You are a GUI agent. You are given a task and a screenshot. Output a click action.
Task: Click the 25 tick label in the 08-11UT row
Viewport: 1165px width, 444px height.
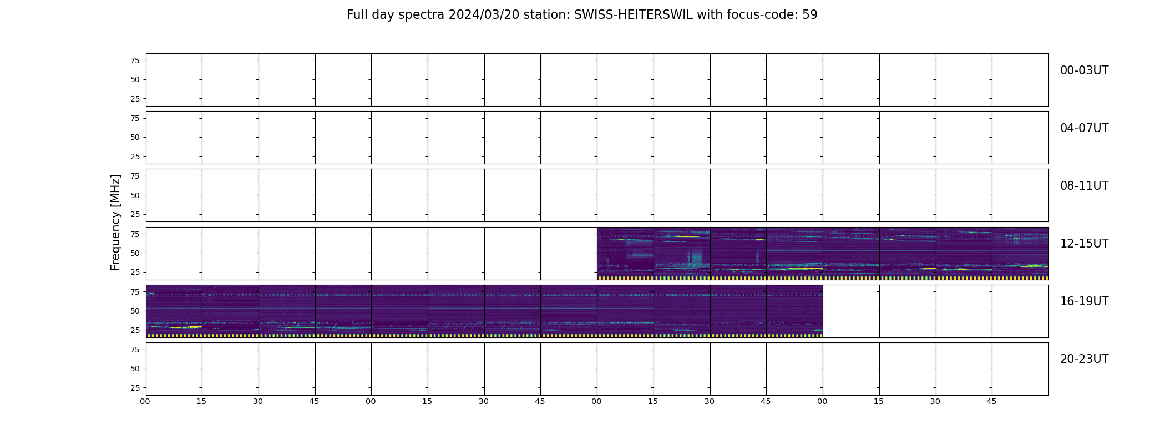click(x=135, y=214)
